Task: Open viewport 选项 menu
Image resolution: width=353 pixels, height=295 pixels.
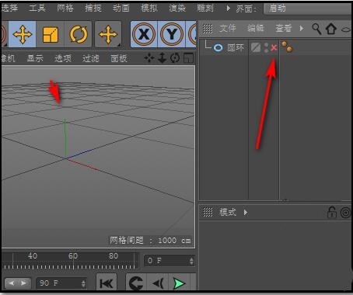Action: click(x=63, y=58)
